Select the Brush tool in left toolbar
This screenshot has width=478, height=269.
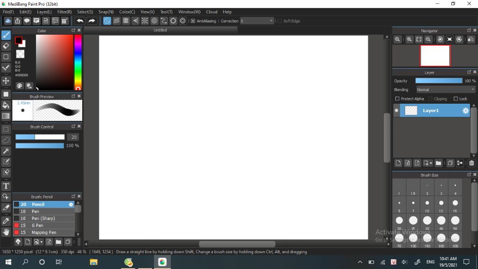[6, 35]
